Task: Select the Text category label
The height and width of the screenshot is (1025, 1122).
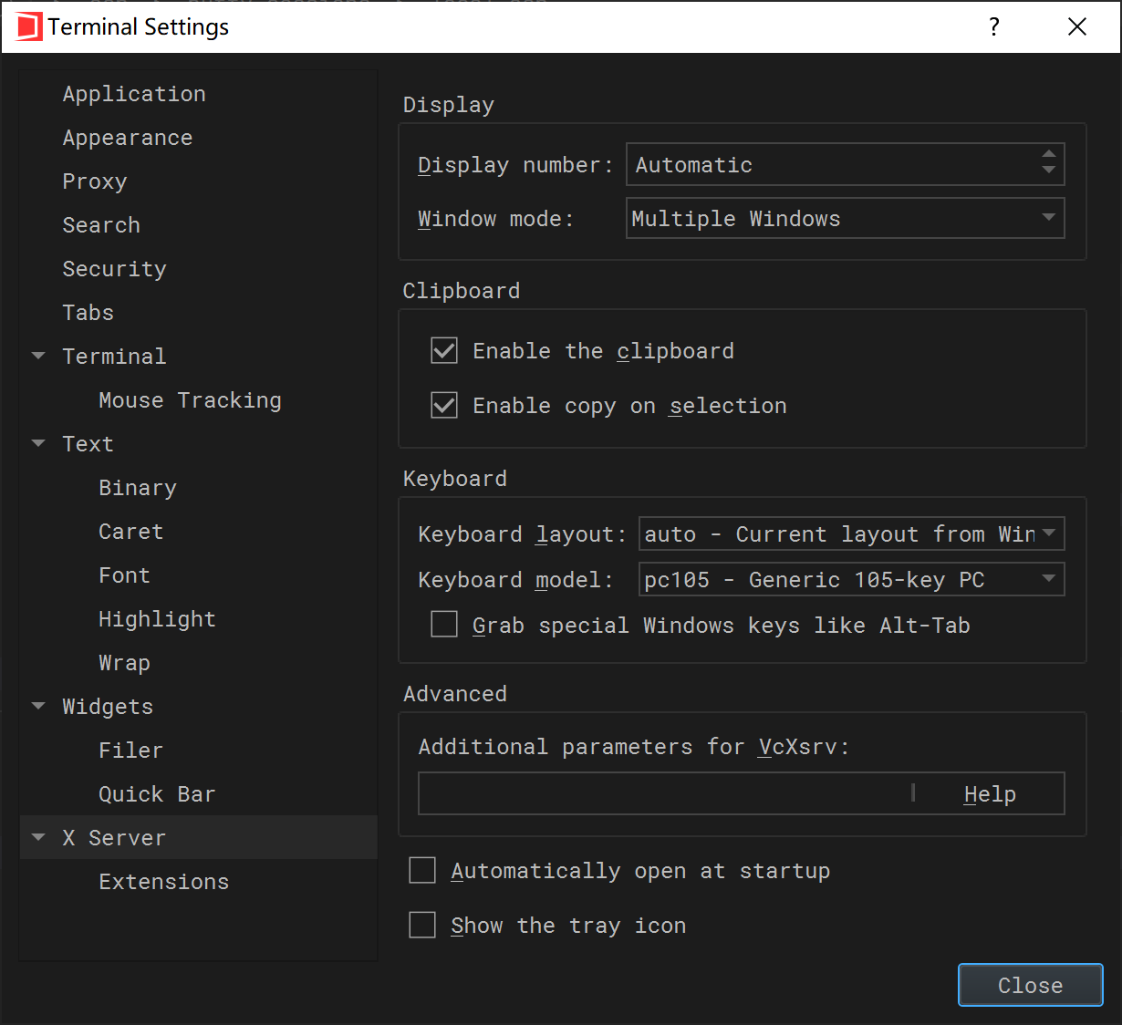Action: [x=88, y=443]
